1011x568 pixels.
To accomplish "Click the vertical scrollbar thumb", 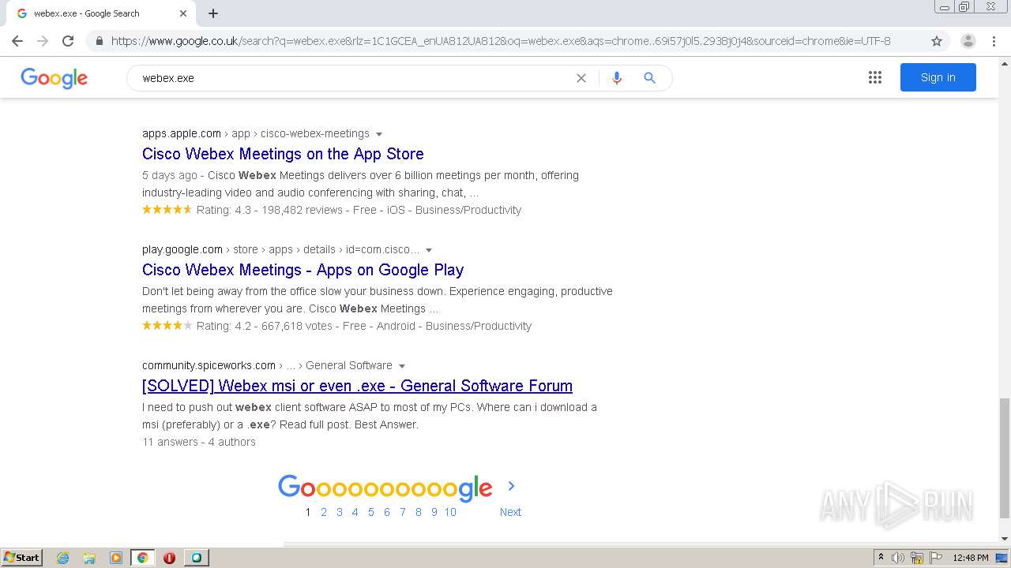I will click(x=1004, y=458).
